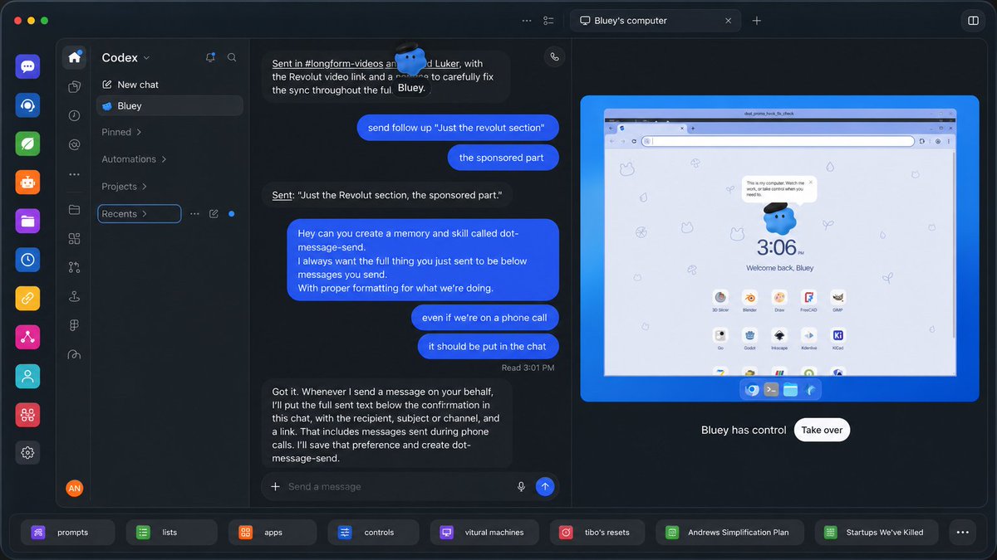This screenshot has width=997, height=560.
Task: Open the 'Sent' link above Revolut section message
Action: click(282, 195)
